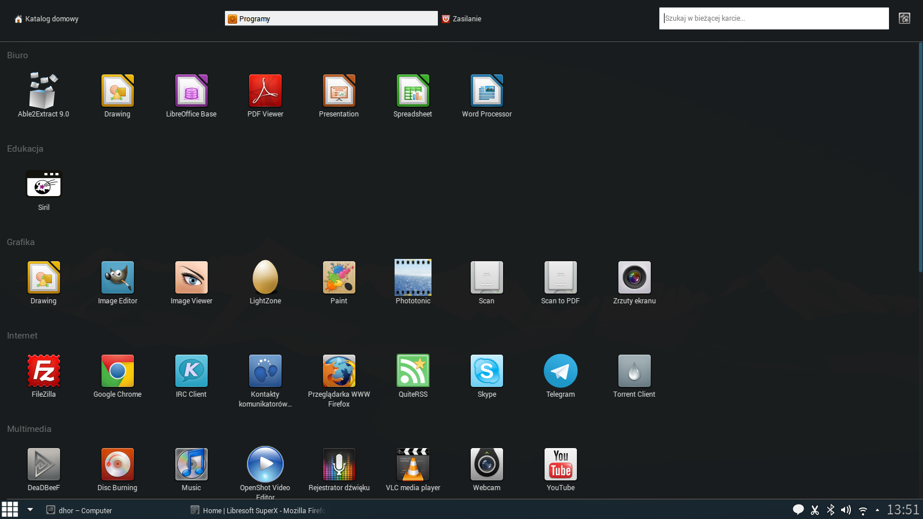
Task: Open the chat notification tray icon
Action: (798, 510)
